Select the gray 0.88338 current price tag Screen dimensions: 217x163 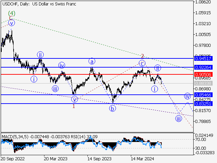(203, 83)
